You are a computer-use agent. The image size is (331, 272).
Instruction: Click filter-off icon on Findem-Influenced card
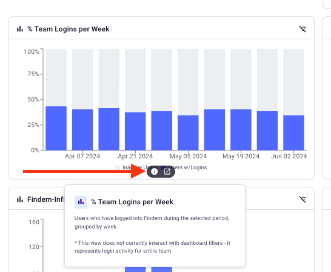tap(303, 199)
